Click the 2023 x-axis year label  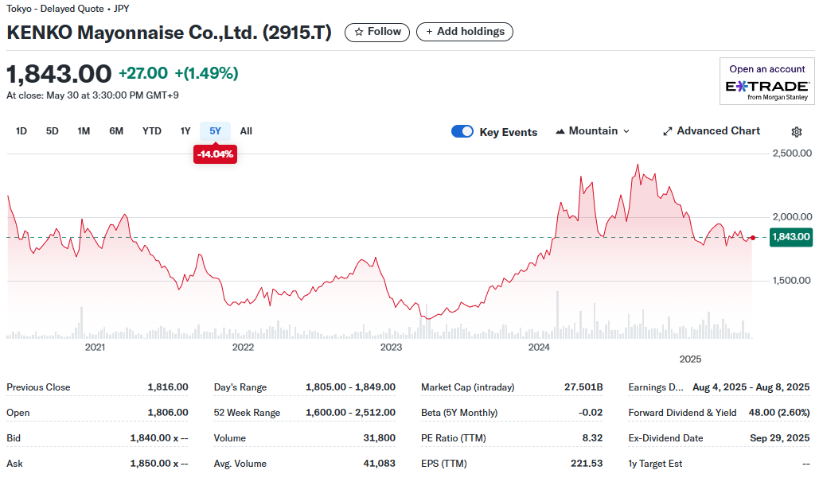coord(392,348)
